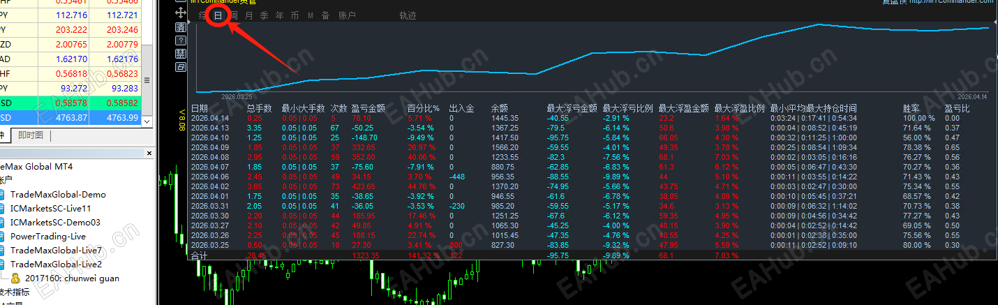Click the 最大浮亏金额 column header

(x=572, y=109)
